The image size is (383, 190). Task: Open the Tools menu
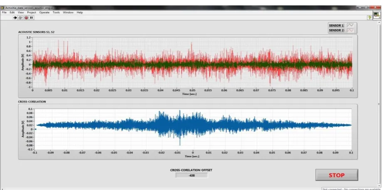click(56, 12)
